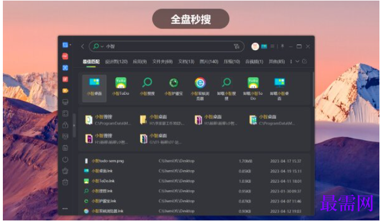Open the blue scan icon in sidebar
The height and width of the screenshot is (221, 384).
pos(65,68)
